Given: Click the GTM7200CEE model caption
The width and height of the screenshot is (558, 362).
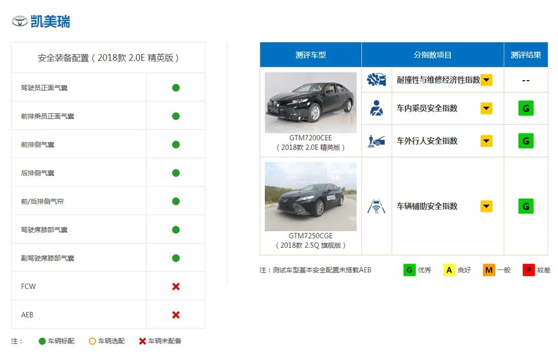Looking at the screenshot, I should click(x=311, y=143).
